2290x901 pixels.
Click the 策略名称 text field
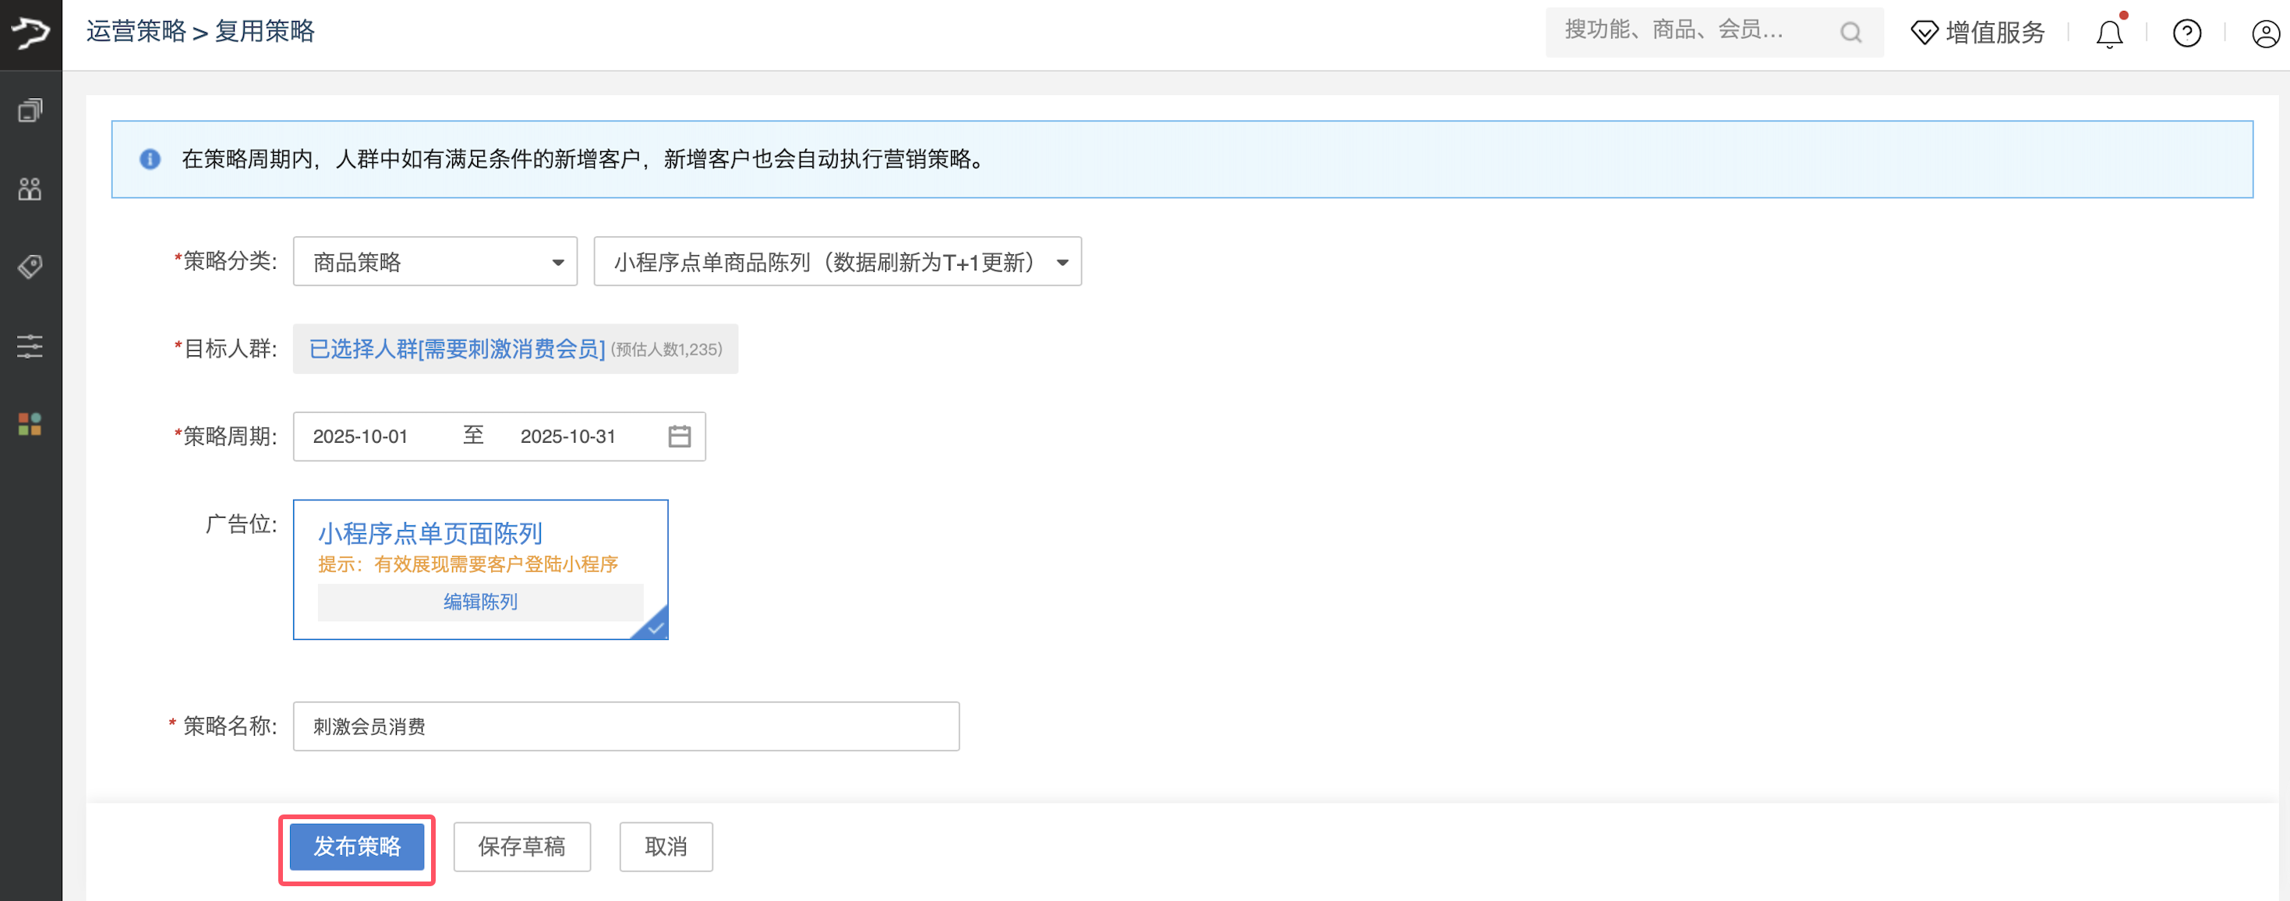(626, 727)
